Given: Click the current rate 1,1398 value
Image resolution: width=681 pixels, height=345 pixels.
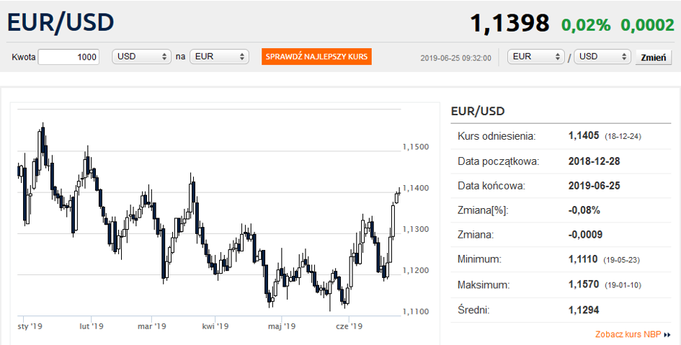Looking at the screenshot, I should [510, 23].
